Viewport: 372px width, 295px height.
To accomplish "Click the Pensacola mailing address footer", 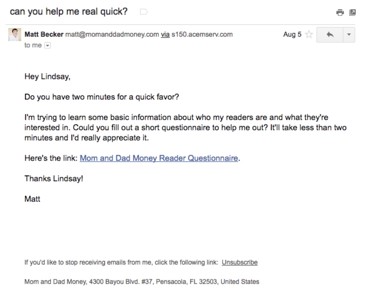I will [x=142, y=282].
